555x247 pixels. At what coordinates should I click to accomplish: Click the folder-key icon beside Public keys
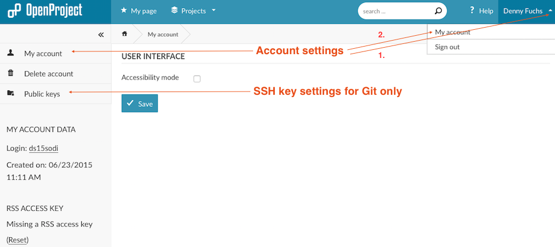pyautogui.click(x=11, y=94)
